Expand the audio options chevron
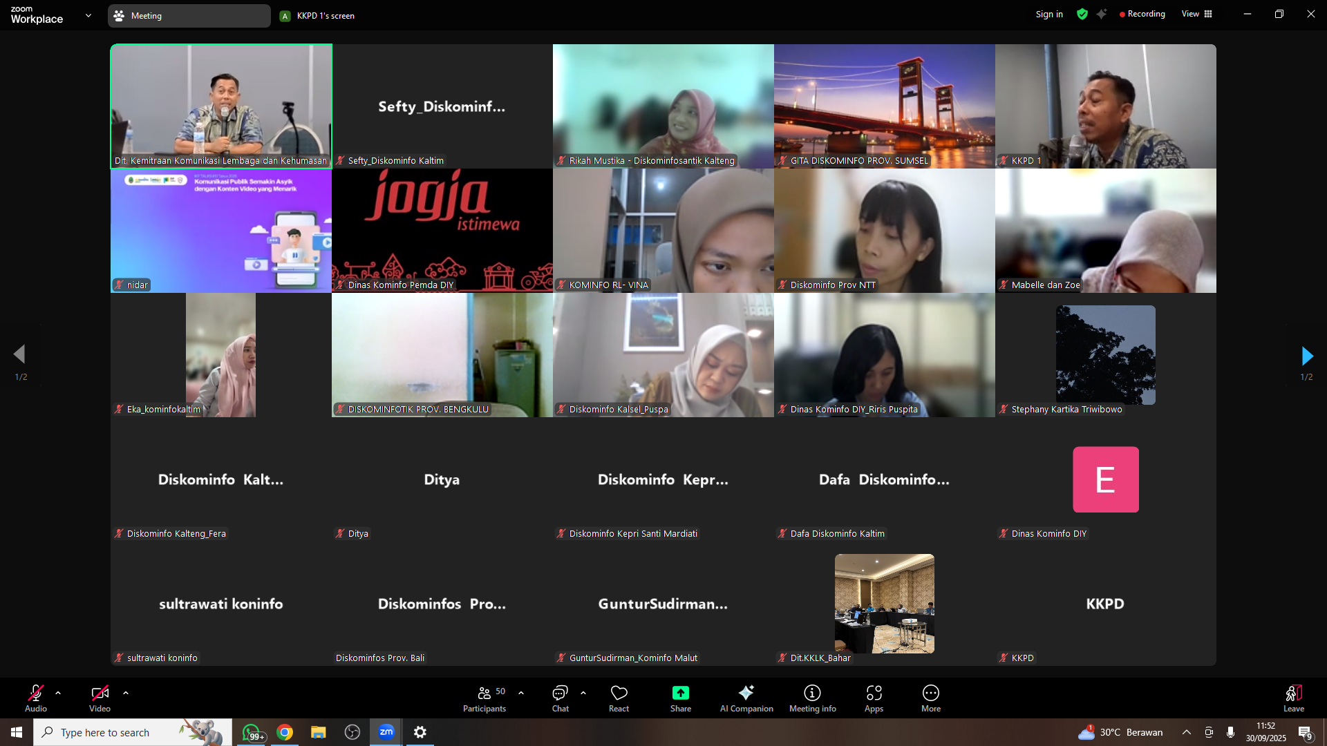This screenshot has width=1327, height=746. pyautogui.click(x=58, y=692)
